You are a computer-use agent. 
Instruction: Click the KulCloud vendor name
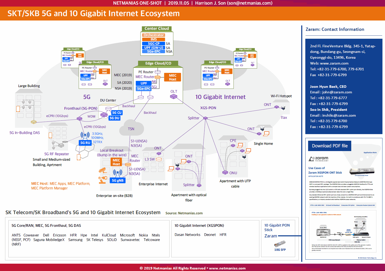pos(109,235)
